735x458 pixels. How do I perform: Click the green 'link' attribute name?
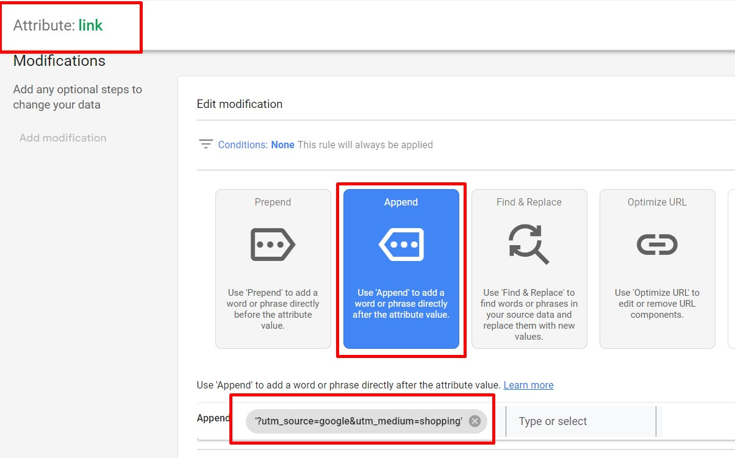[x=90, y=26]
